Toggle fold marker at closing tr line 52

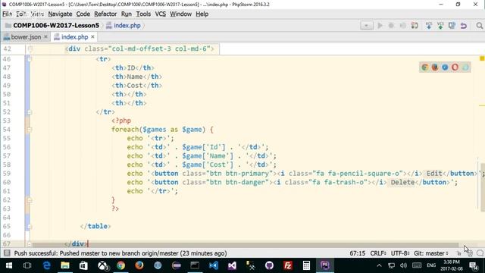(x=30, y=111)
